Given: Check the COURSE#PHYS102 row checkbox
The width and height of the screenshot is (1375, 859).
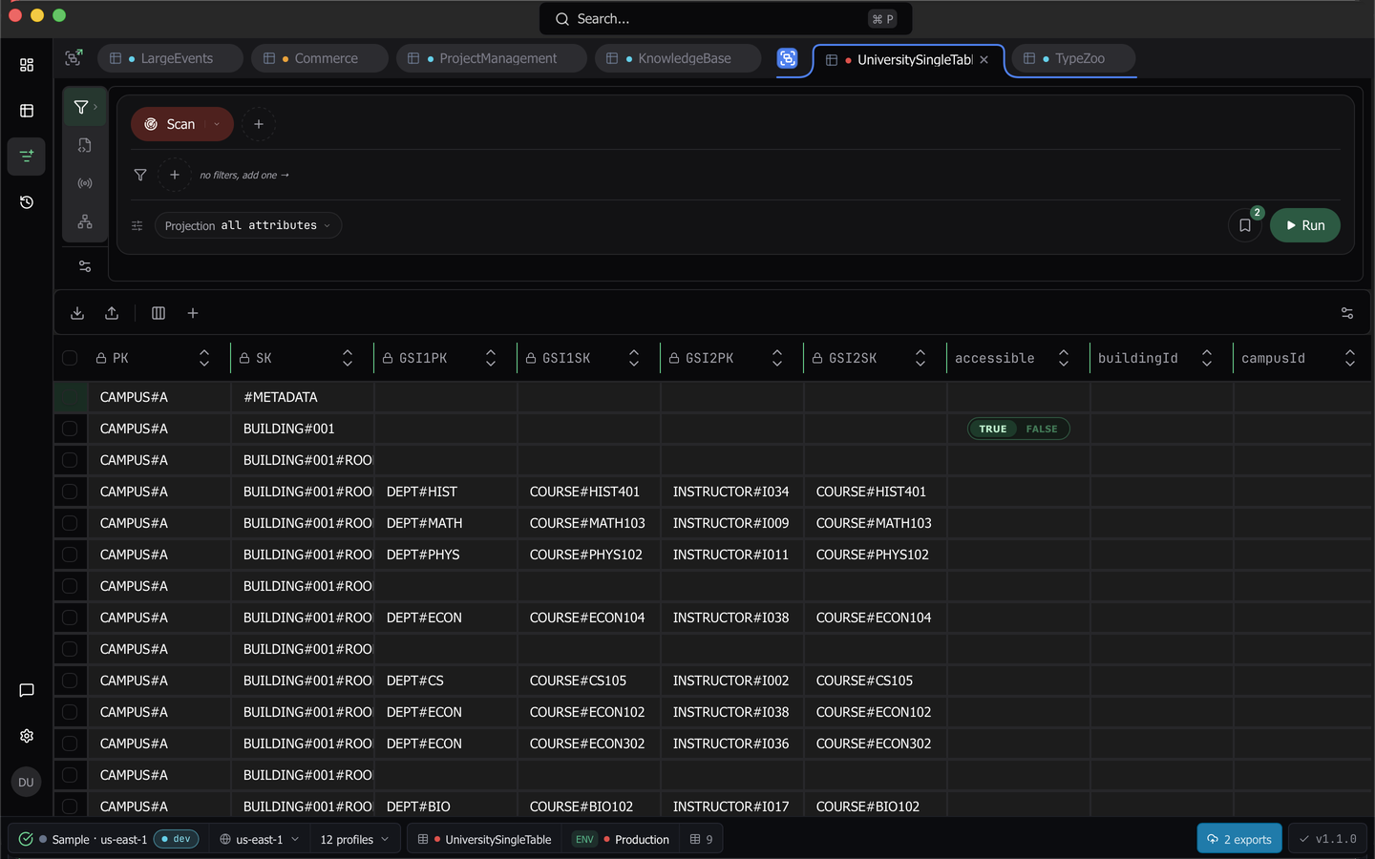Looking at the screenshot, I should click(70, 555).
